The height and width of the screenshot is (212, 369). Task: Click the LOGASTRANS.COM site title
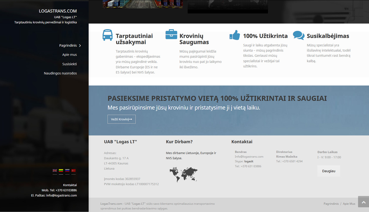[x=58, y=11]
